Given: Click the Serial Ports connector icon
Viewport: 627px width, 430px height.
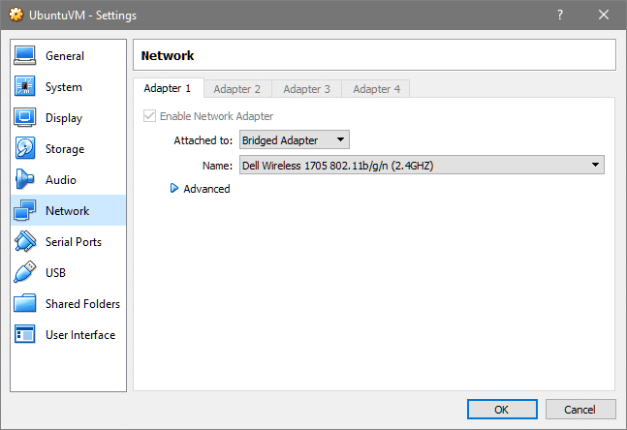Looking at the screenshot, I should point(25,241).
